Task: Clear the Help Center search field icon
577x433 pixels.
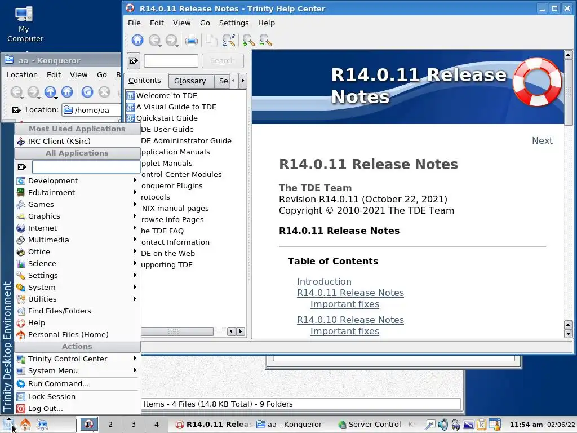Action: click(134, 61)
